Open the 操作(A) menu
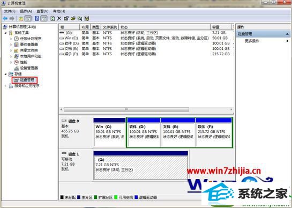Image resolution: width=292 pixels, height=208 pixels. coord(26,11)
